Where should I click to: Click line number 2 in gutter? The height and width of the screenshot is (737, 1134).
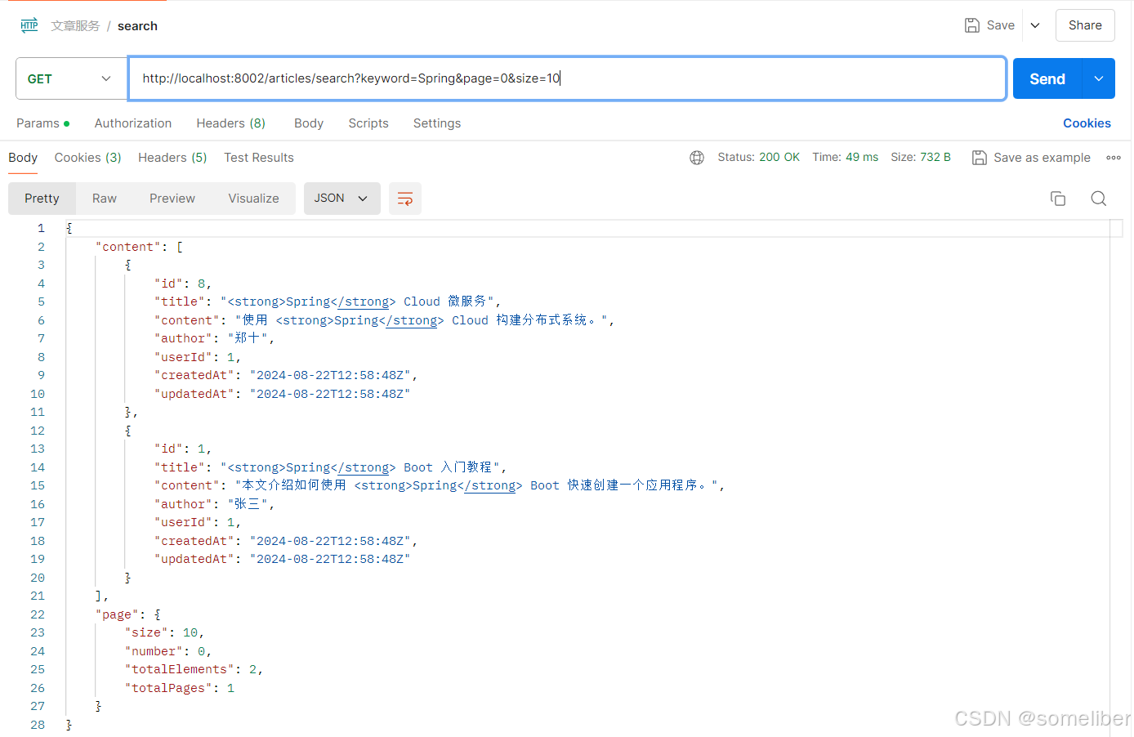tap(41, 247)
